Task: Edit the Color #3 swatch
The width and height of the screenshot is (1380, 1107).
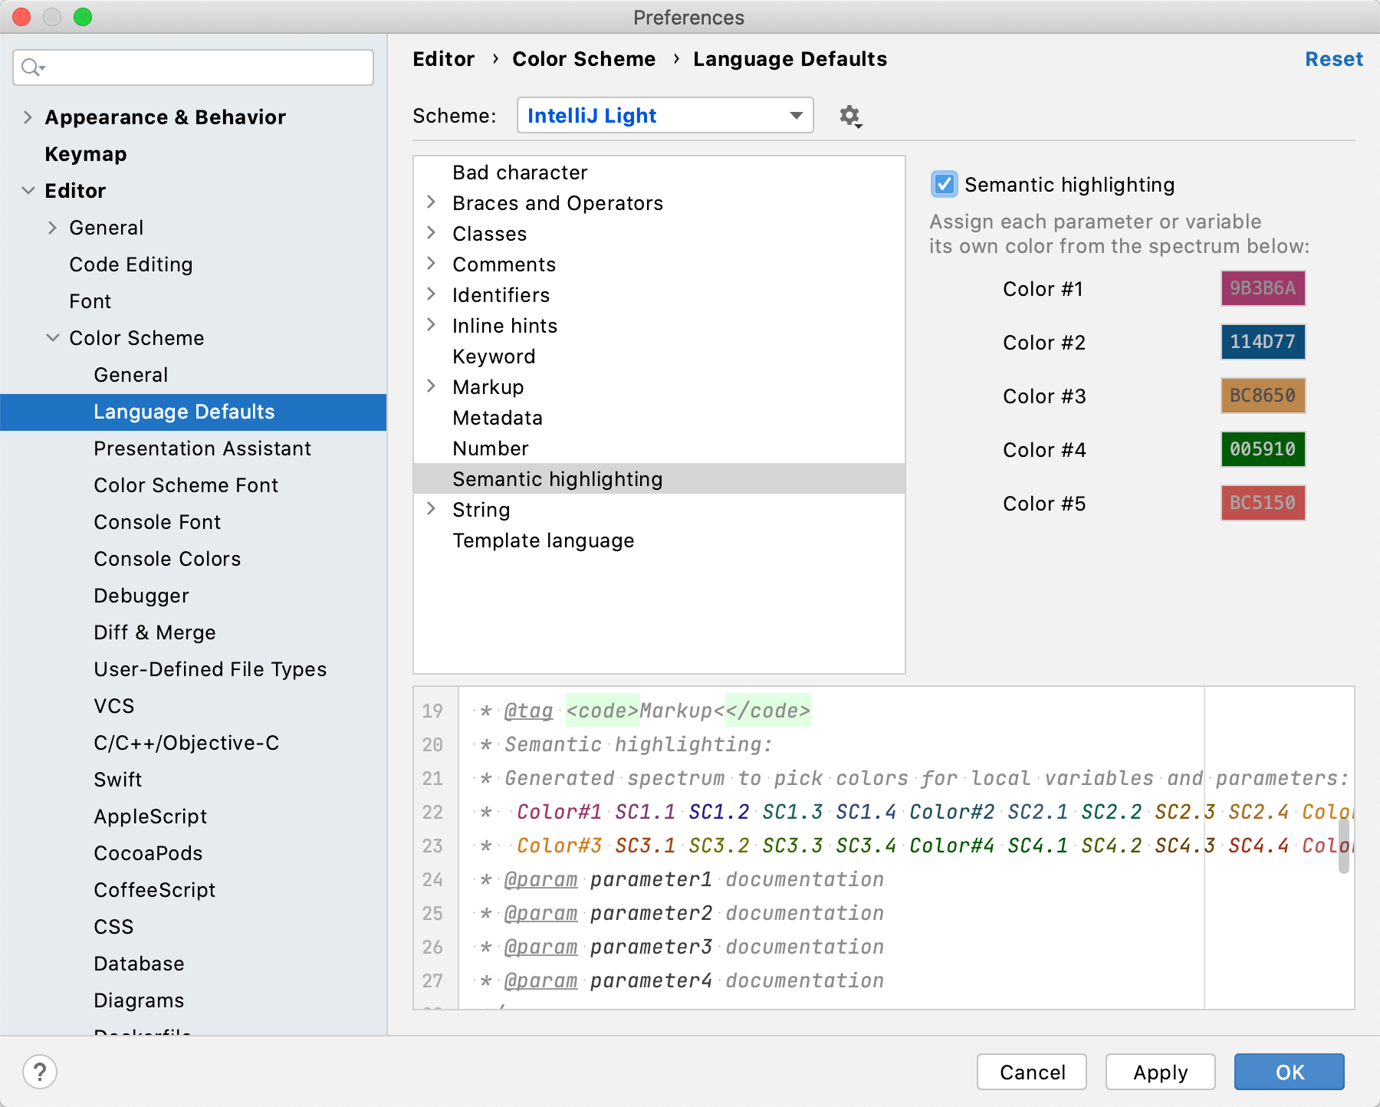Action: tap(1262, 396)
